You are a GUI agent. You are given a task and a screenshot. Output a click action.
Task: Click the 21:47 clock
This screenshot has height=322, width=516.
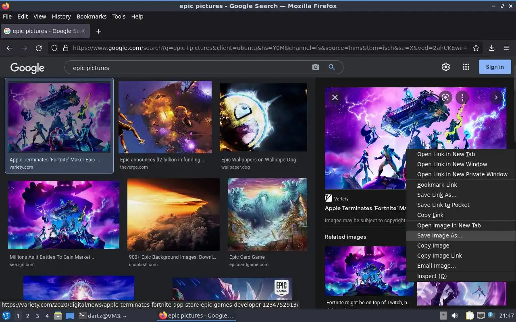[507, 316]
